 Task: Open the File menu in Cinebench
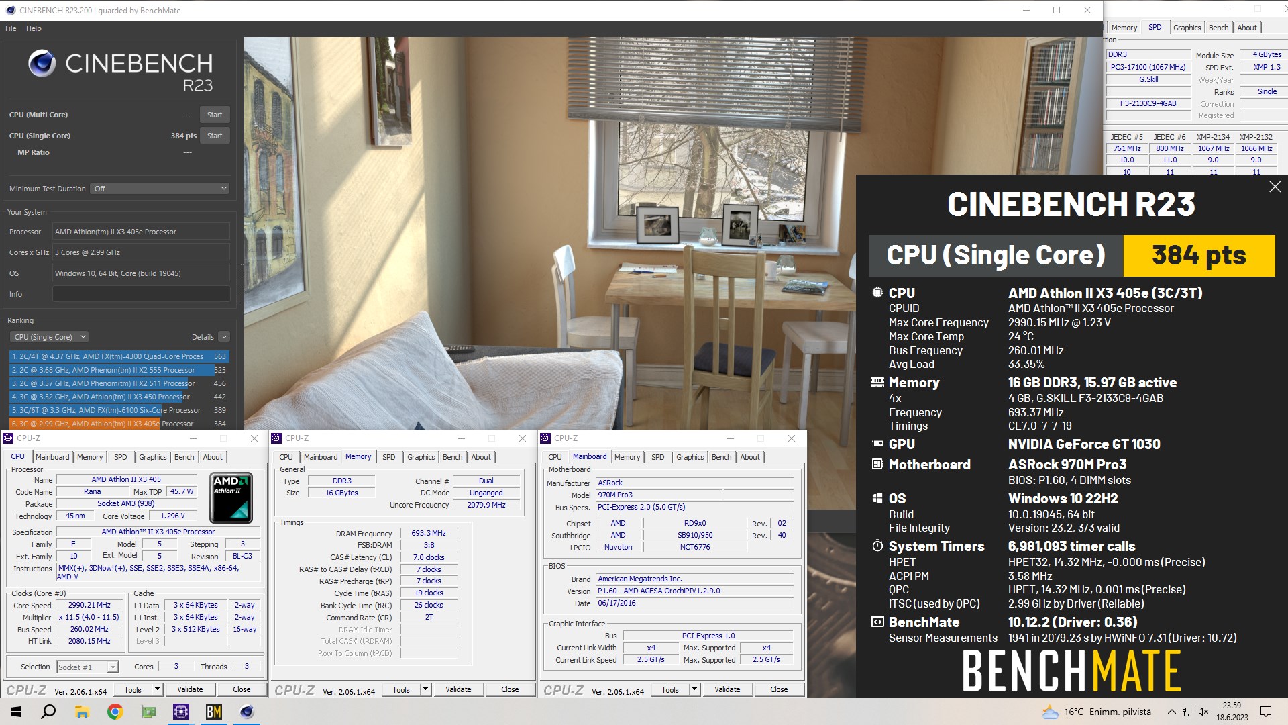[11, 28]
